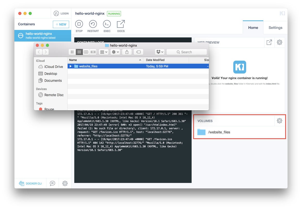The width and height of the screenshot is (302, 209).
Task: Click the Finder search field
Action: [186, 52]
